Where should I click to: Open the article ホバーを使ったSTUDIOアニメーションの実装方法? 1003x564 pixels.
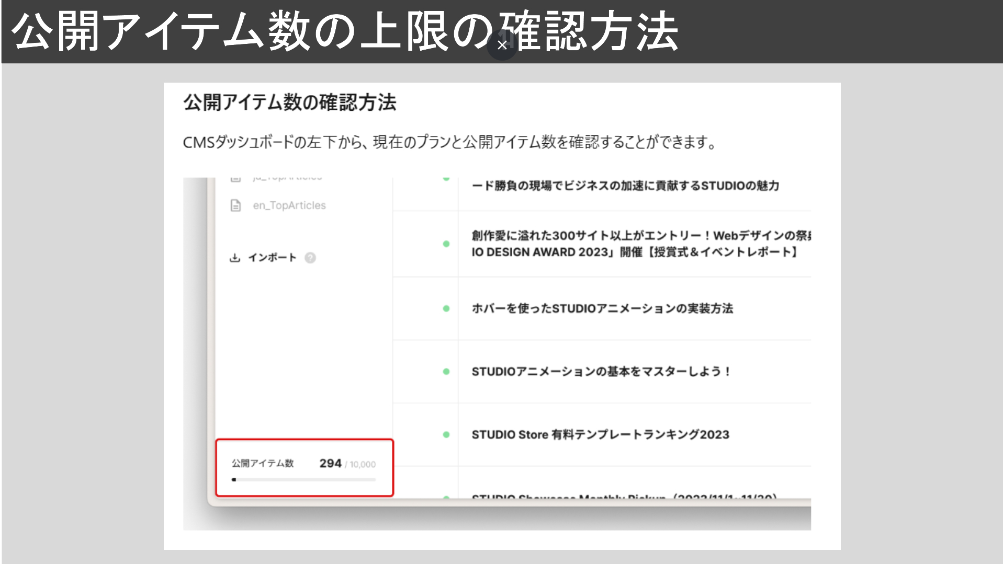[602, 308]
